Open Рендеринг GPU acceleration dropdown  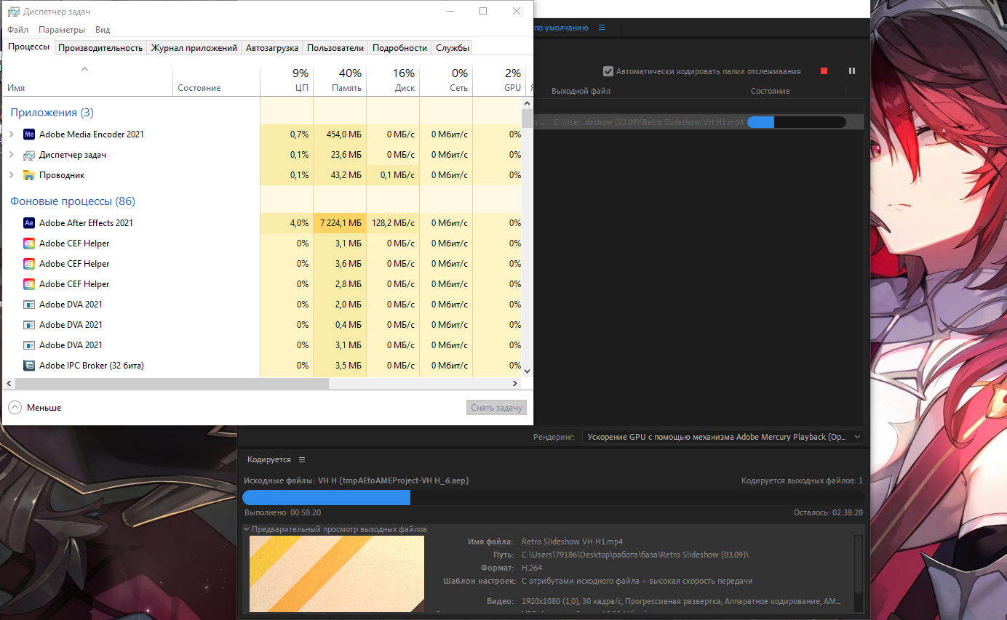pos(723,437)
